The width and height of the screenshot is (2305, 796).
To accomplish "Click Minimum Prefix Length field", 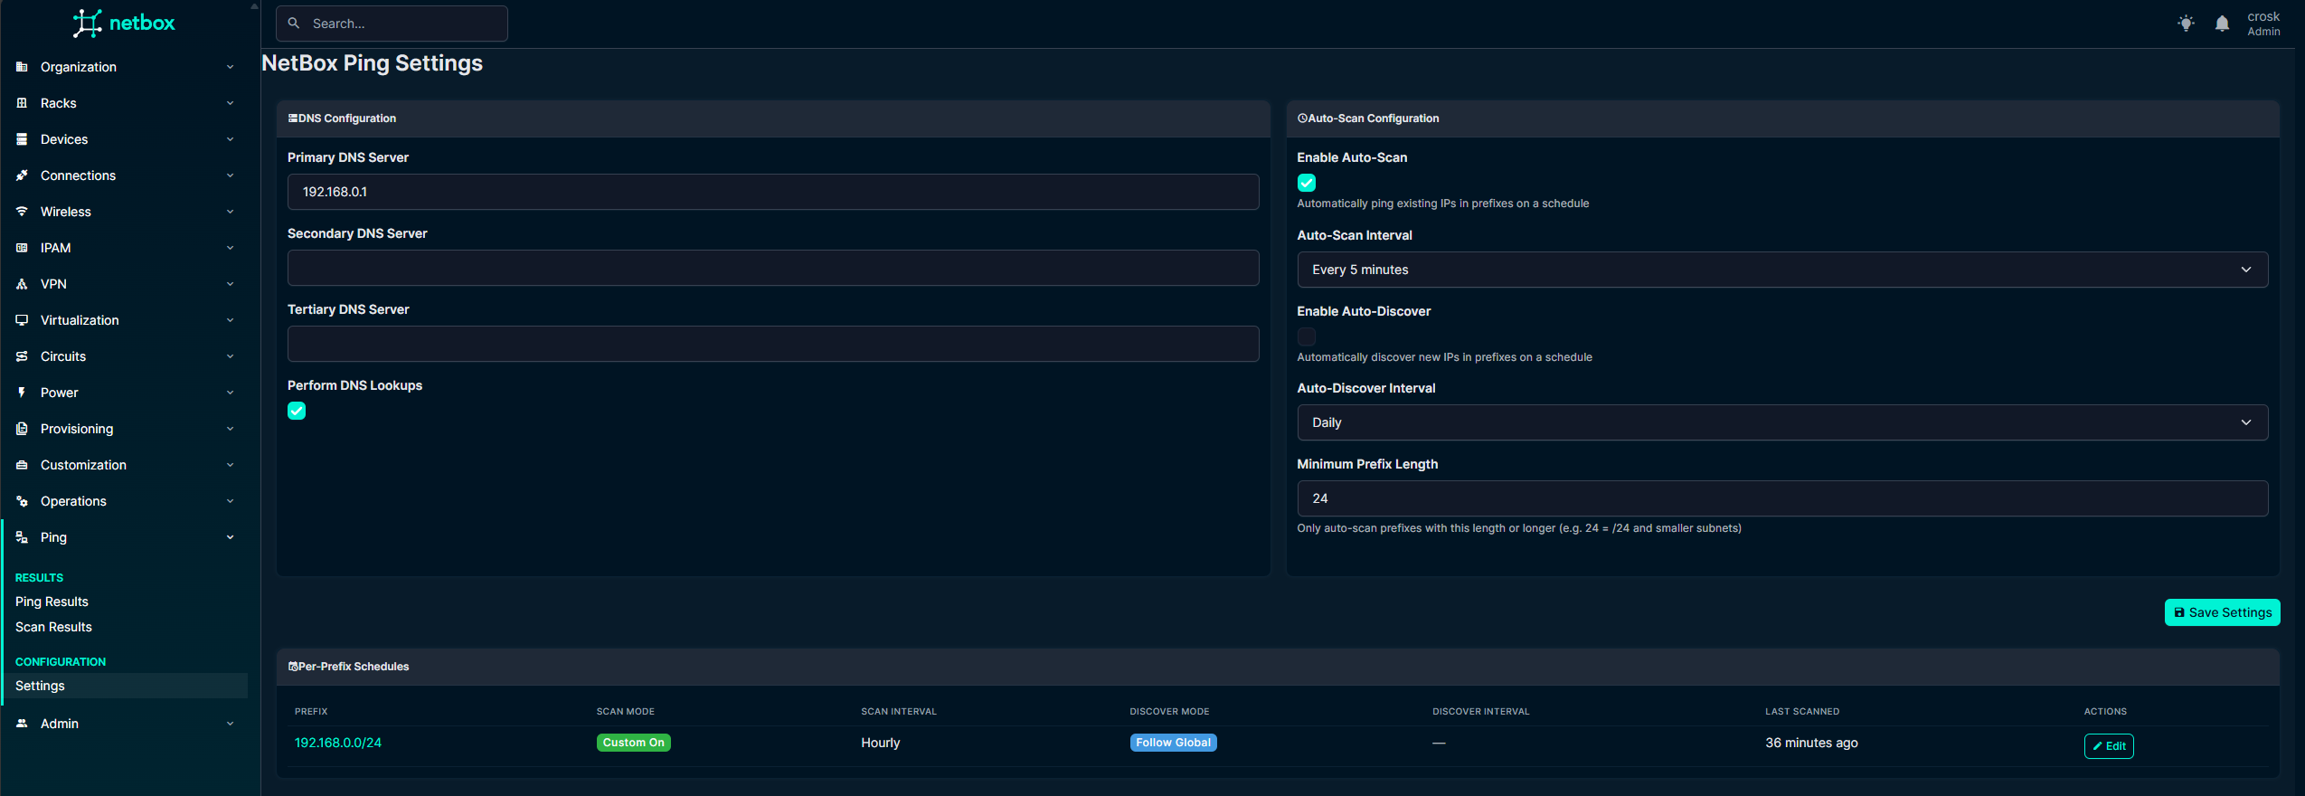I will [1782, 498].
